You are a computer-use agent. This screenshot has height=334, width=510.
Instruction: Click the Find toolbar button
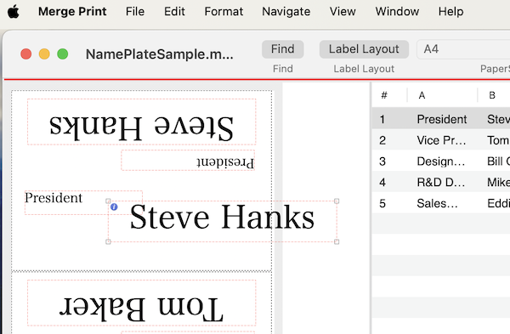(283, 49)
